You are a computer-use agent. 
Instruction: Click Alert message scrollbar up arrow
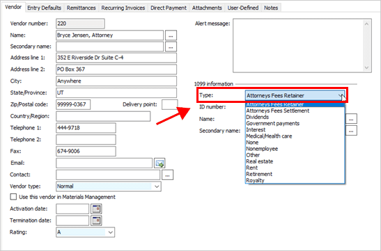pyautogui.click(x=366, y=24)
